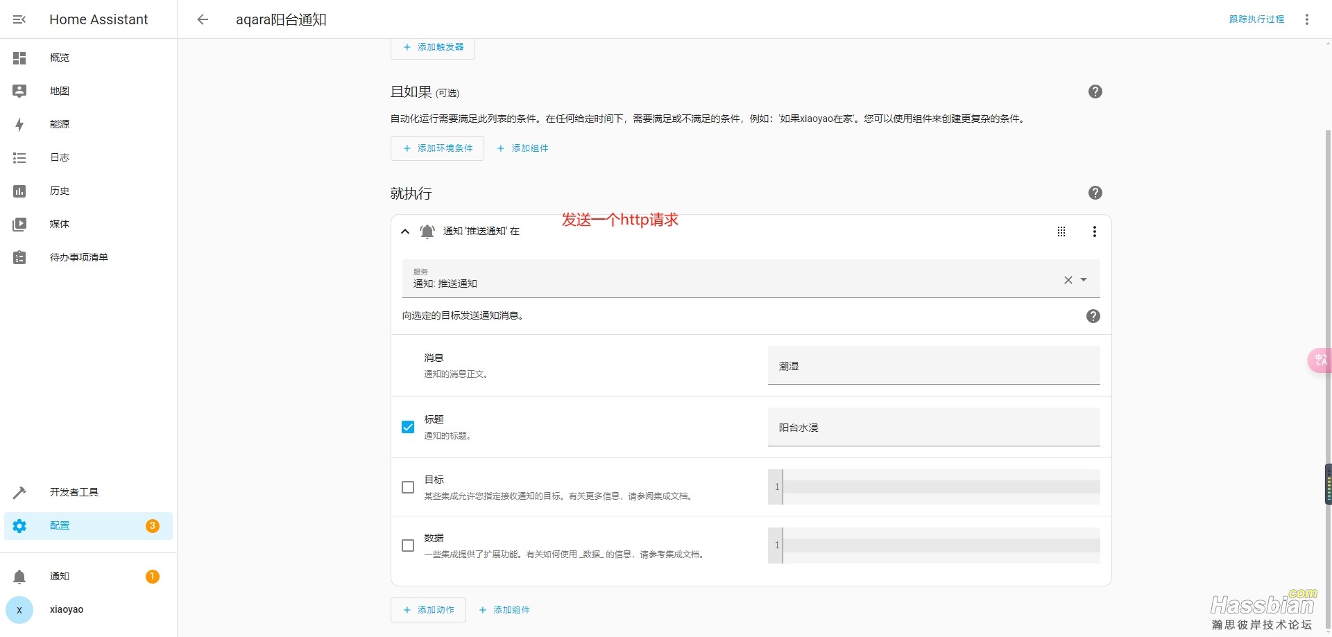Open help for the 就执行 section
Image resolution: width=1332 pixels, height=637 pixels.
click(1095, 193)
